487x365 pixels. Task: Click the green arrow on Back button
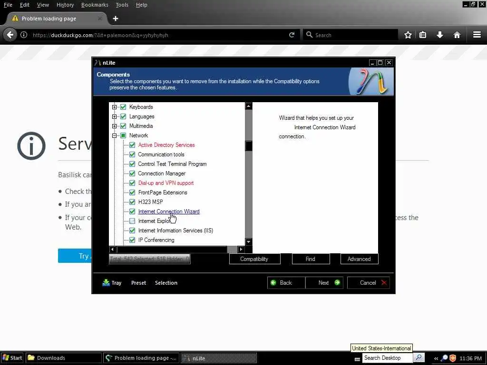[x=273, y=283]
